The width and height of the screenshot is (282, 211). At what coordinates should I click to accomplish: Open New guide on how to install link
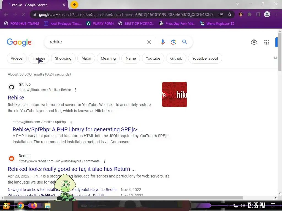pos(62,190)
